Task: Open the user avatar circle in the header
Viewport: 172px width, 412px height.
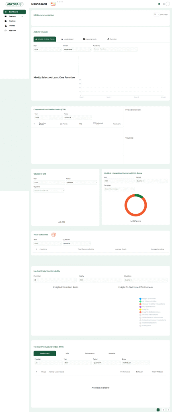Action: coord(168,4)
